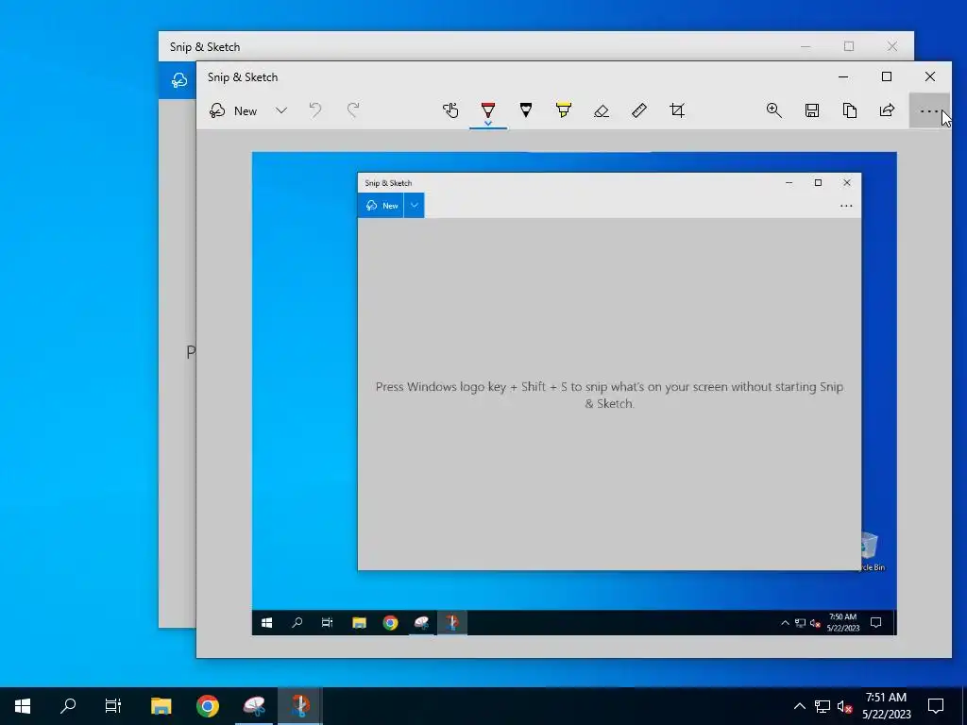
Task: Open the clock showing 7:51 AM
Action: (x=886, y=706)
